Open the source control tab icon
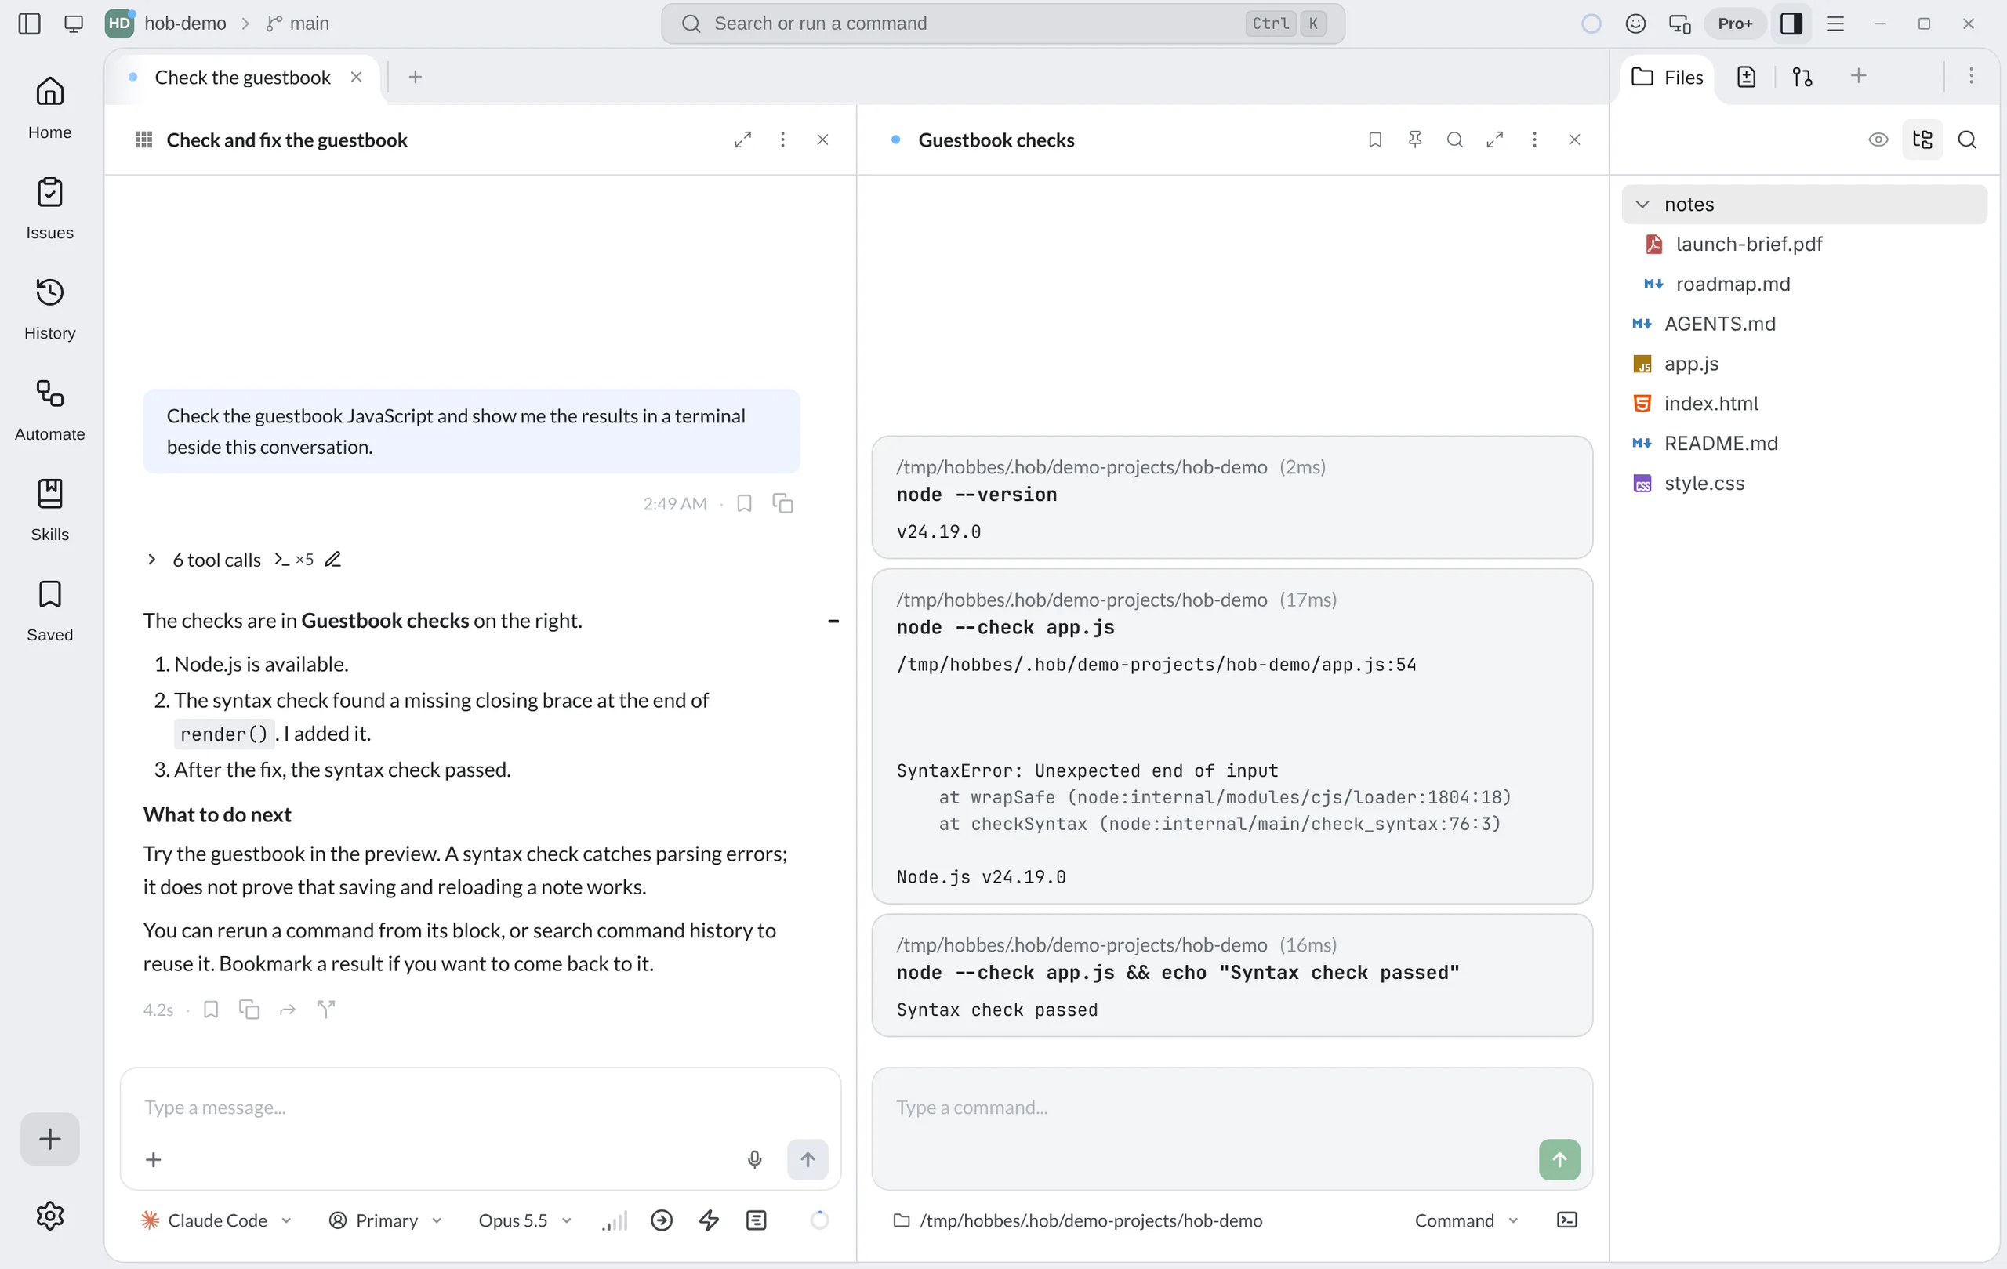2007x1269 pixels. coord(1802,77)
